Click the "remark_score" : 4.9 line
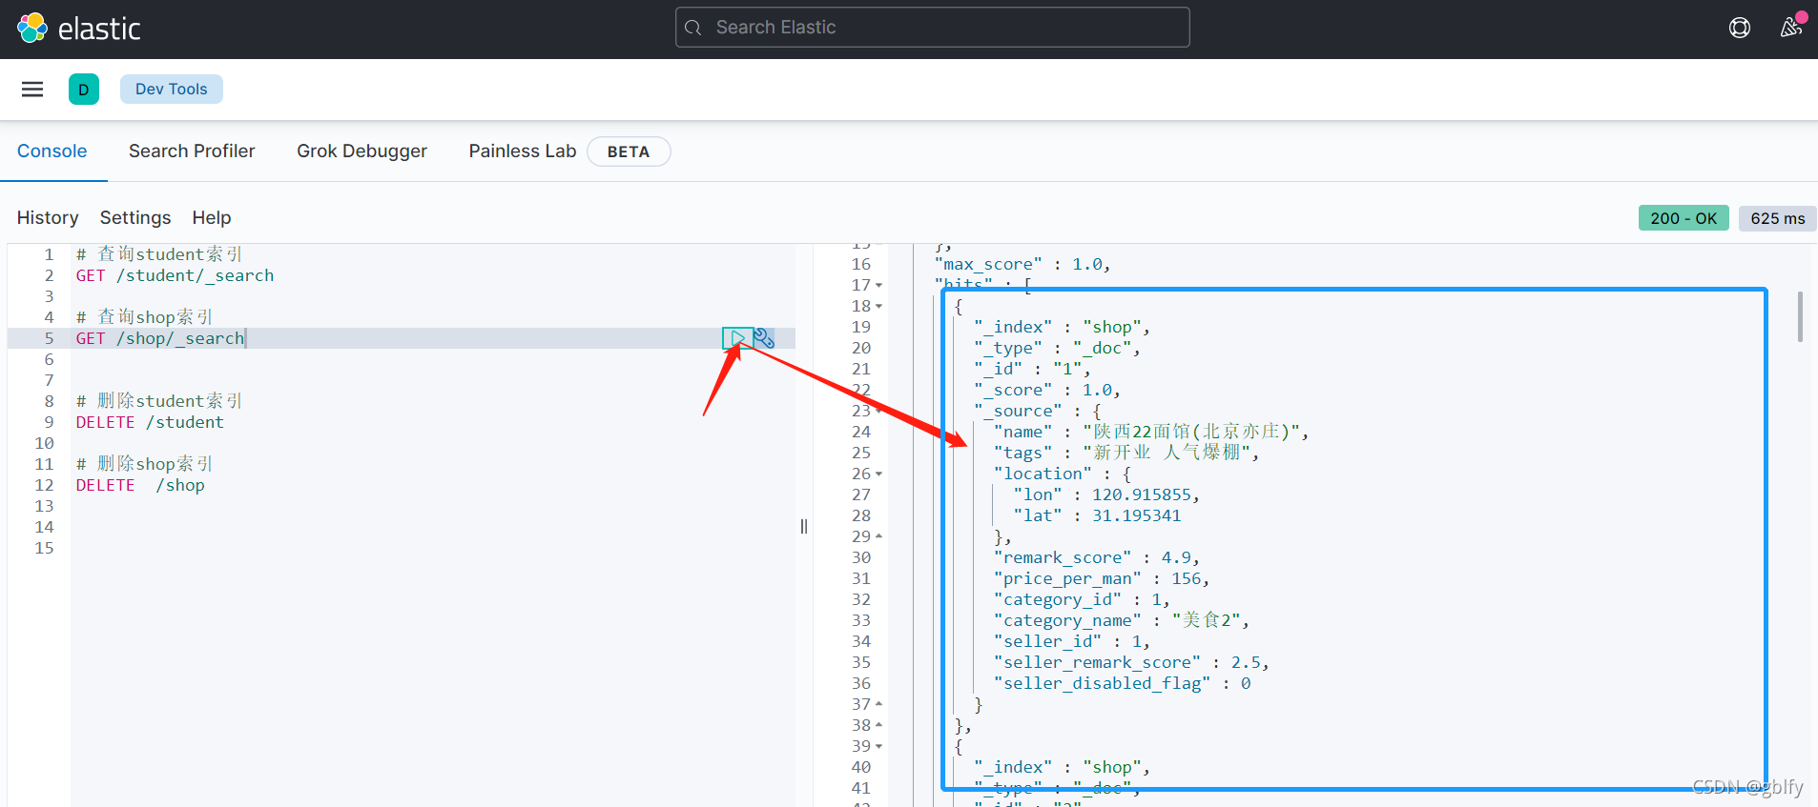The image size is (1818, 807). pyautogui.click(x=1097, y=557)
